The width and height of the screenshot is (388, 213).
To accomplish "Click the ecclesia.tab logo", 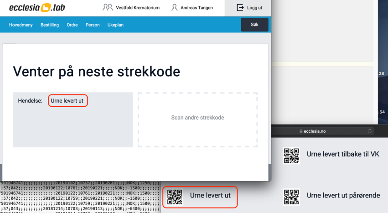I will pos(37,8).
